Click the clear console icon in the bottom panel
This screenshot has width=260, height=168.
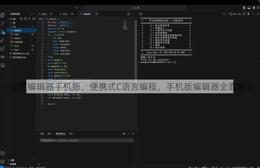(124, 134)
